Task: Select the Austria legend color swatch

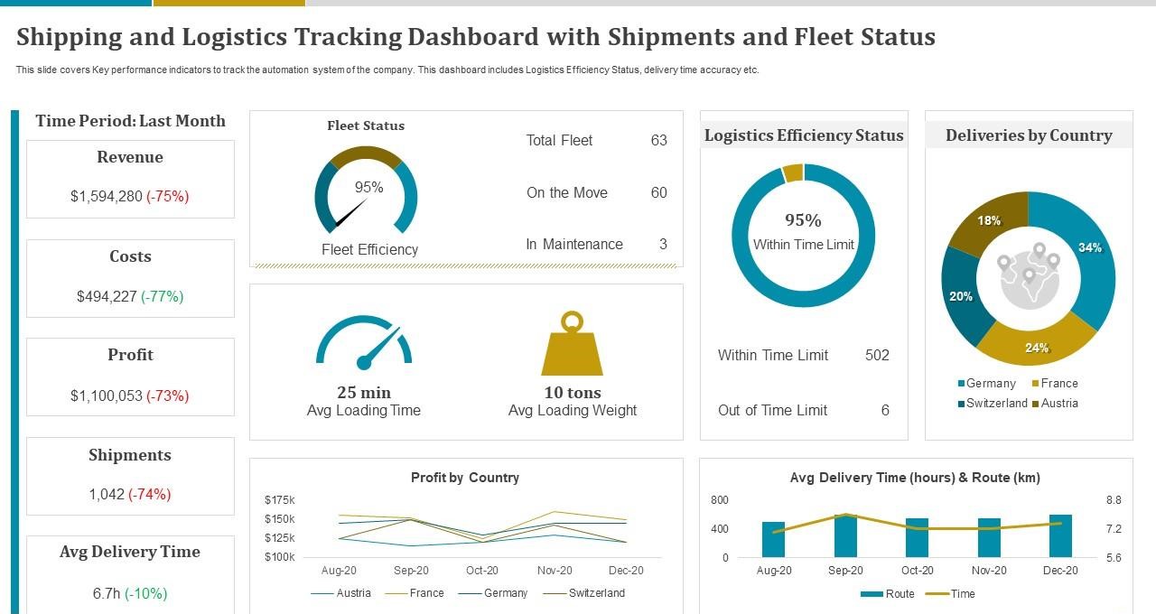Action: coord(1036,404)
